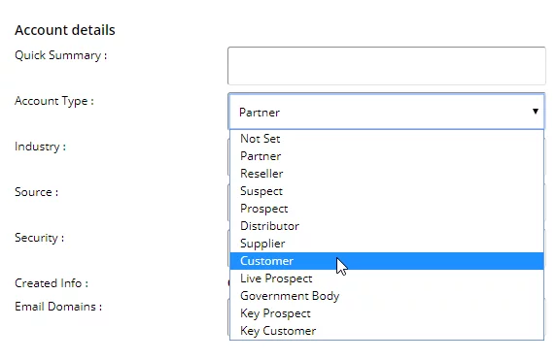Choose Suspect from the options

click(387, 191)
